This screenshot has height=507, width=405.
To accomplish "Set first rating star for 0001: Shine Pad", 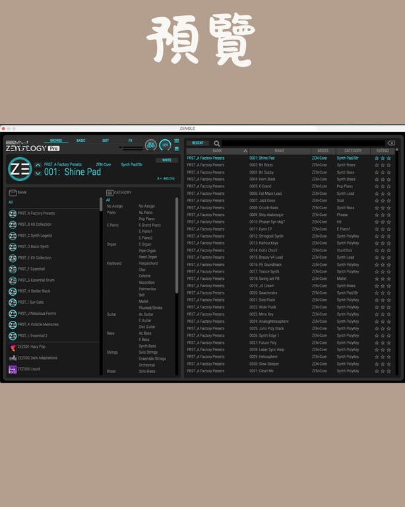I will pyautogui.click(x=377, y=158).
